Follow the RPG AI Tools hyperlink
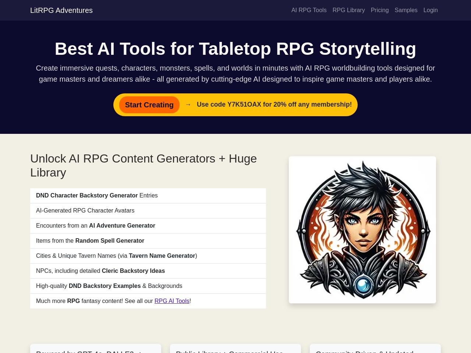 coord(172,301)
